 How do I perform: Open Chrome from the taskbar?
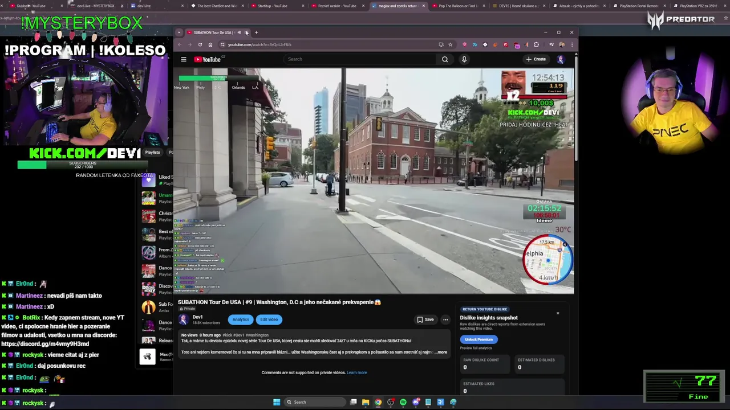[x=378, y=402]
